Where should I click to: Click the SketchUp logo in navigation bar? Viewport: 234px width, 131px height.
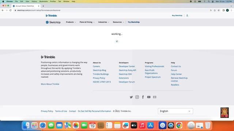click(x=53, y=22)
